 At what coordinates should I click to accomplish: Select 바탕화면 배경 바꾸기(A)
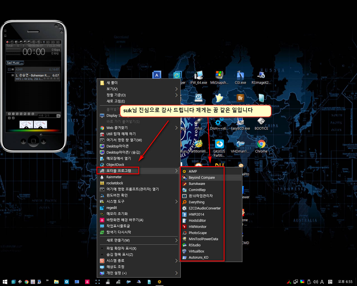click(x=139, y=220)
